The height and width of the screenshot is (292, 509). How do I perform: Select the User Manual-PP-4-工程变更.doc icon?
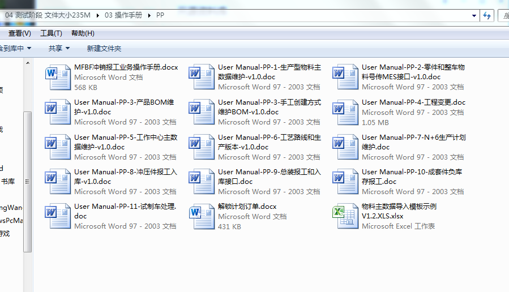(x=345, y=112)
